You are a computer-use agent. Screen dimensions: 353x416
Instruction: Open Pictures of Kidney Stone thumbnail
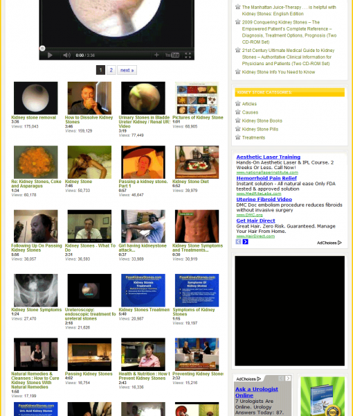pyautogui.click(x=197, y=98)
